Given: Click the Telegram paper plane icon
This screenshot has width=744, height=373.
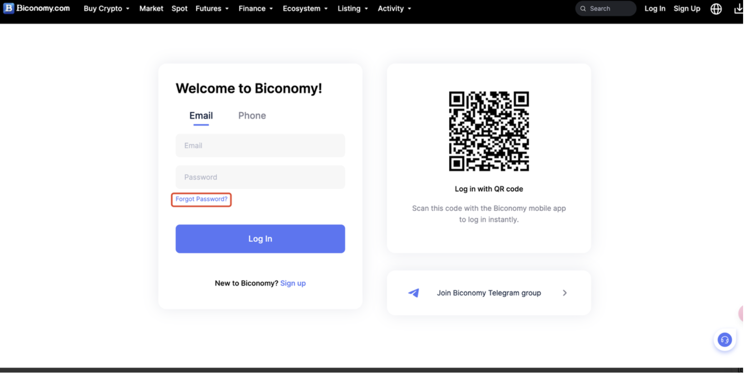Looking at the screenshot, I should pos(413,293).
